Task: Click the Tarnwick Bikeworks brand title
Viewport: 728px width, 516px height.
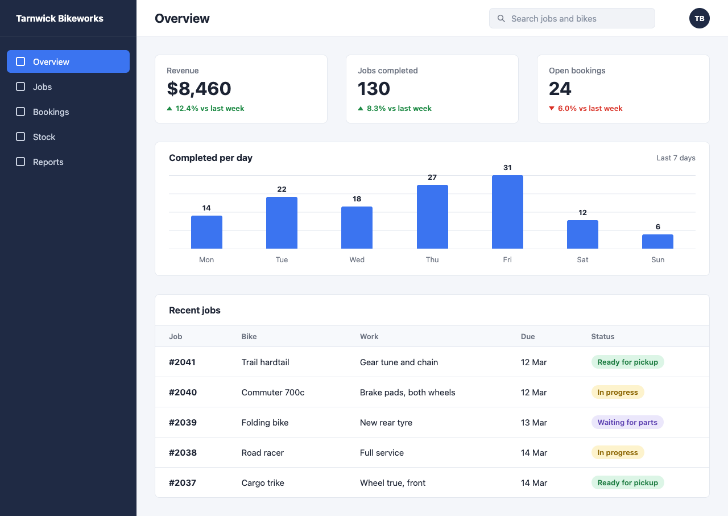Action: pos(60,18)
